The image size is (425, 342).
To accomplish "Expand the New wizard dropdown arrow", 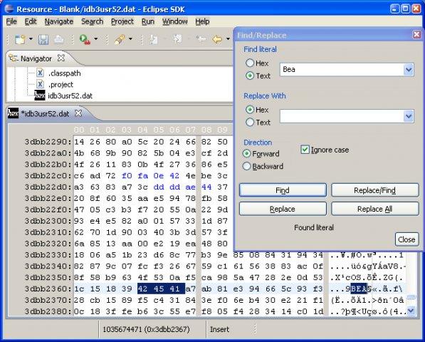I will [31, 39].
